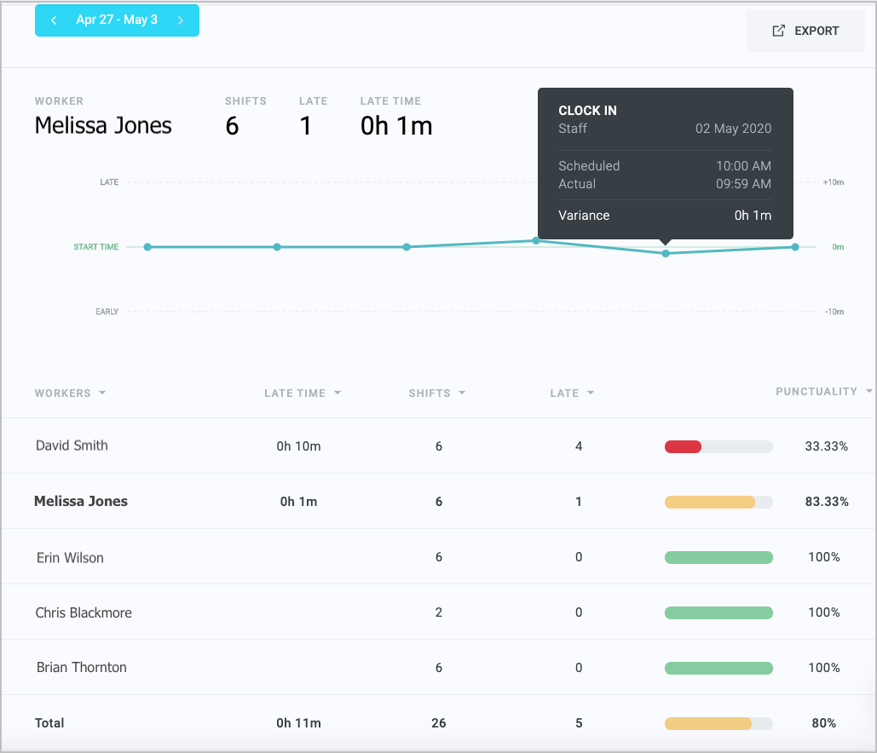The image size is (877, 753).
Task: Advance to next week using right chevron
Action: pos(181,20)
